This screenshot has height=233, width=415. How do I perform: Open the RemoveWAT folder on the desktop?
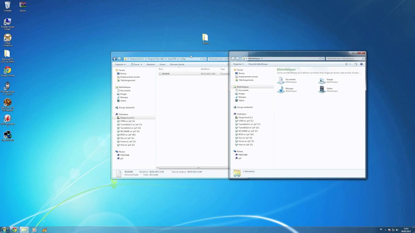pyautogui.click(x=7, y=56)
